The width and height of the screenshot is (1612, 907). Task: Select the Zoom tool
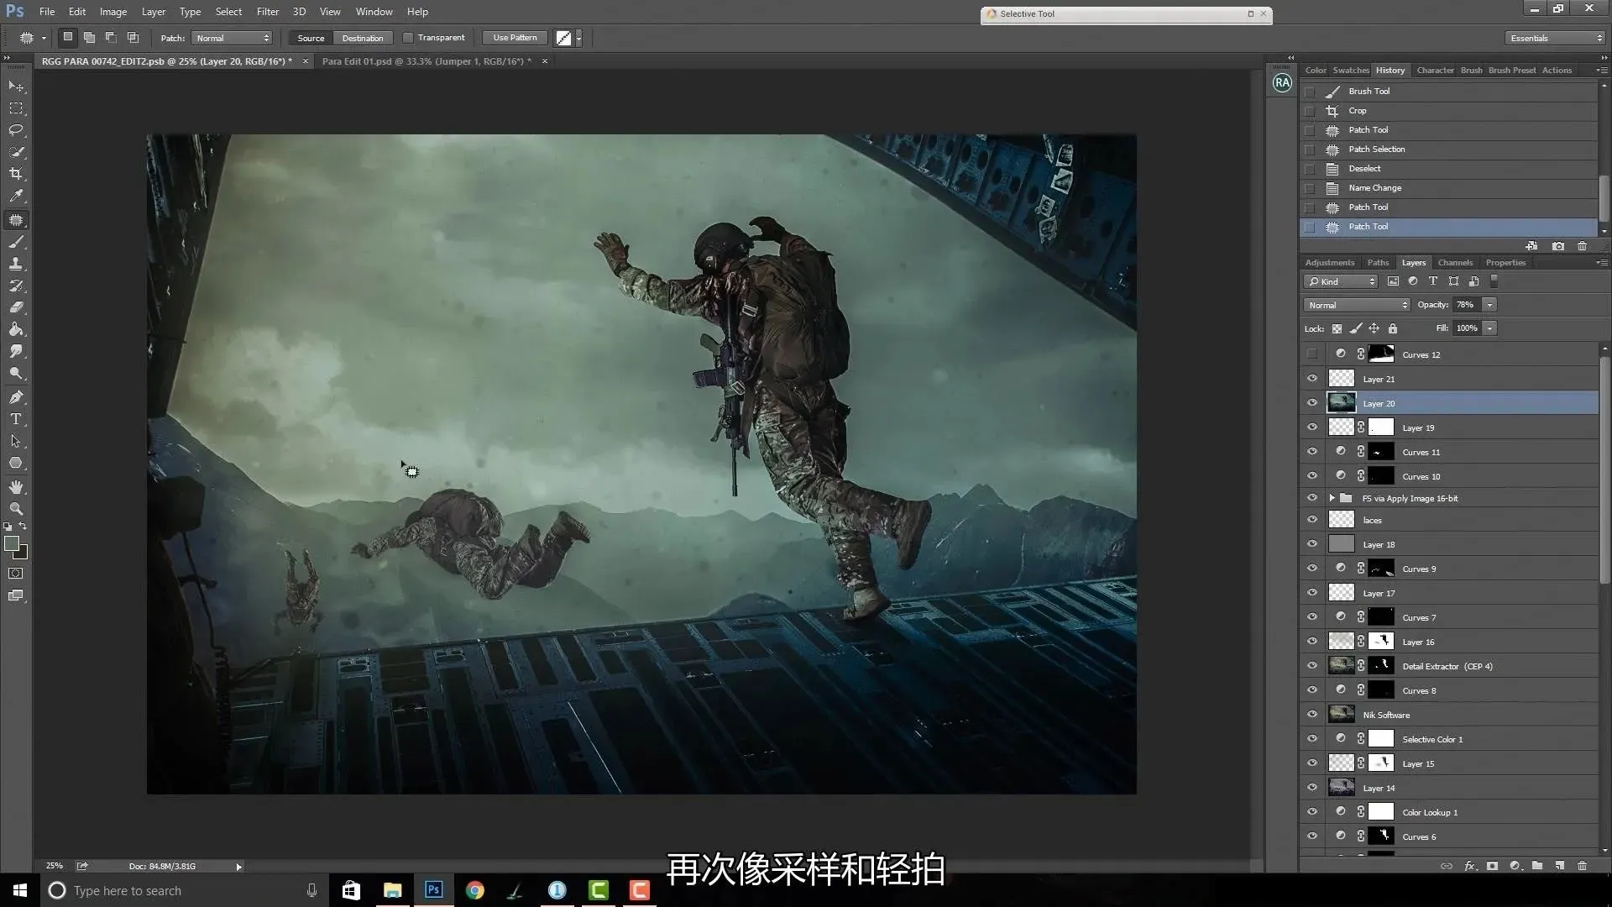[x=16, y=509]
